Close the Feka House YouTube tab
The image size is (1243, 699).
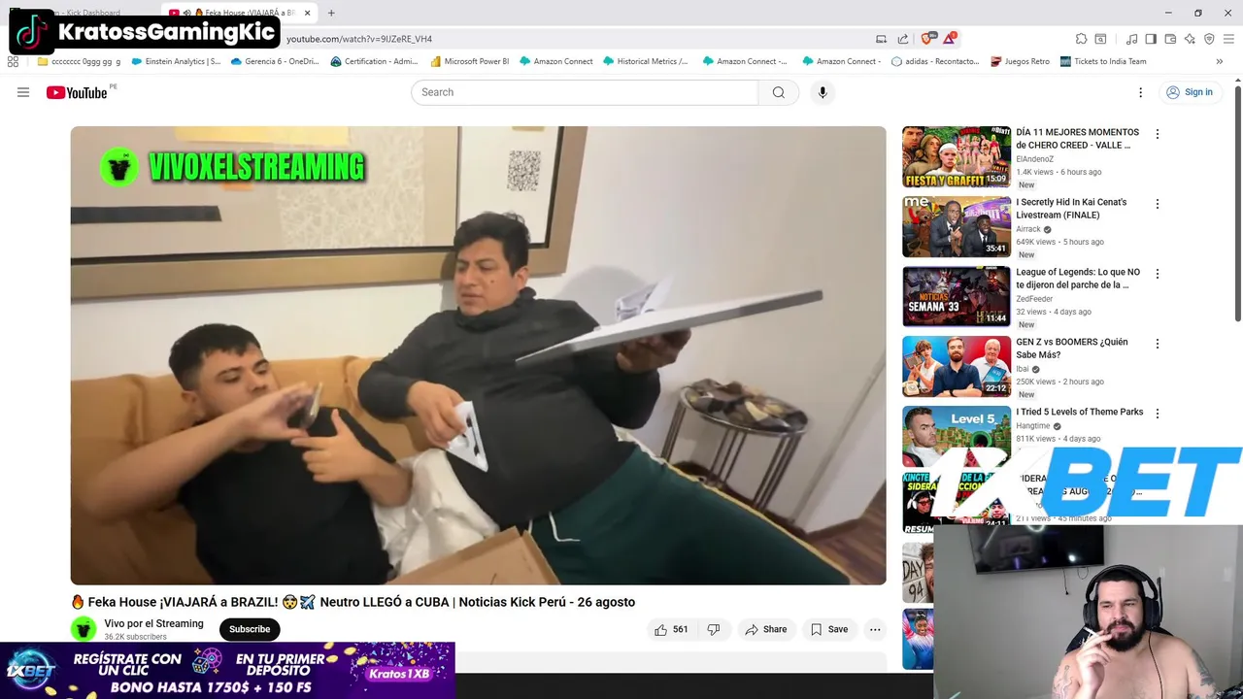307,13
